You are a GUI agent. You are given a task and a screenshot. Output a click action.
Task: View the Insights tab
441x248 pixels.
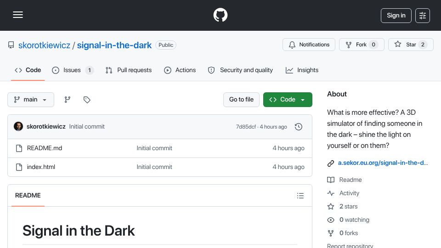click(302, 70)
